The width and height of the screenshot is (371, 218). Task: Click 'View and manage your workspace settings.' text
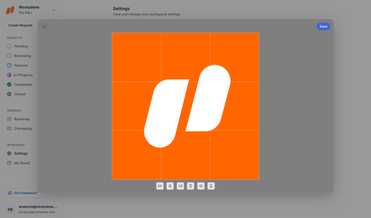coord(147,14)
